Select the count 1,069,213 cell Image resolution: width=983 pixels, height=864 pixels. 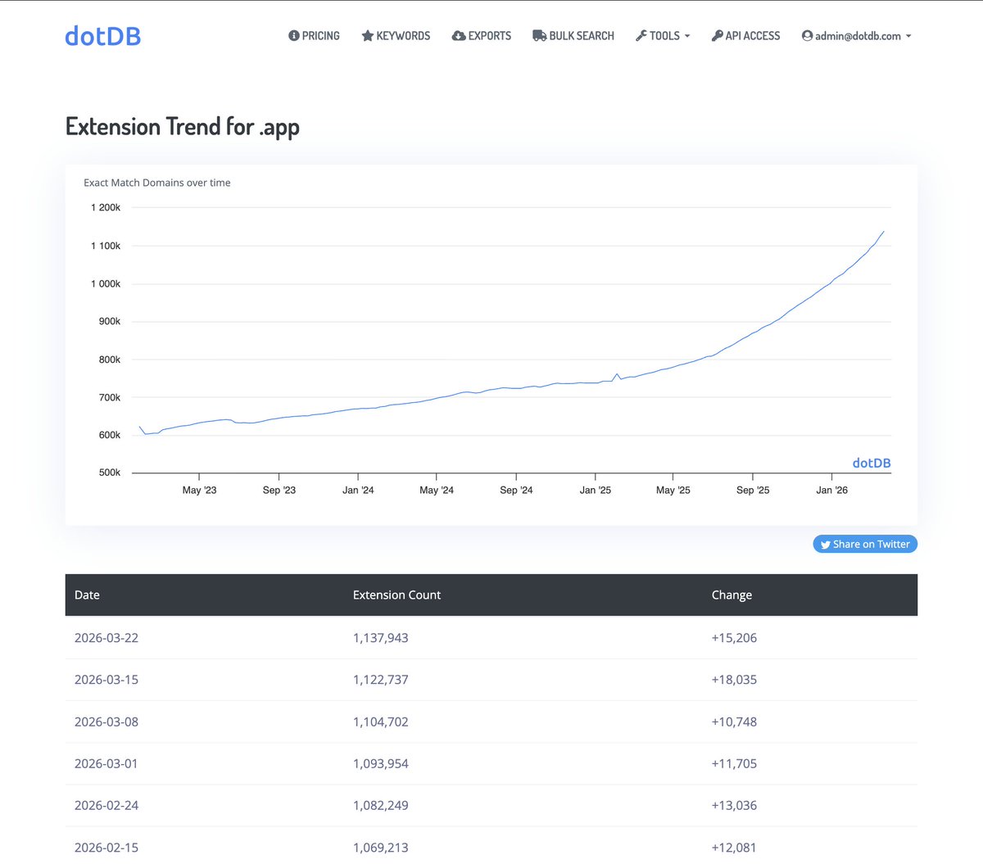pyautogui.click(x=381, y=848)
